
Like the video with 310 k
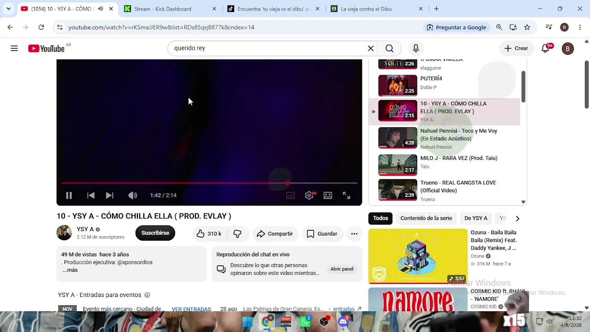tap(209, 234)
